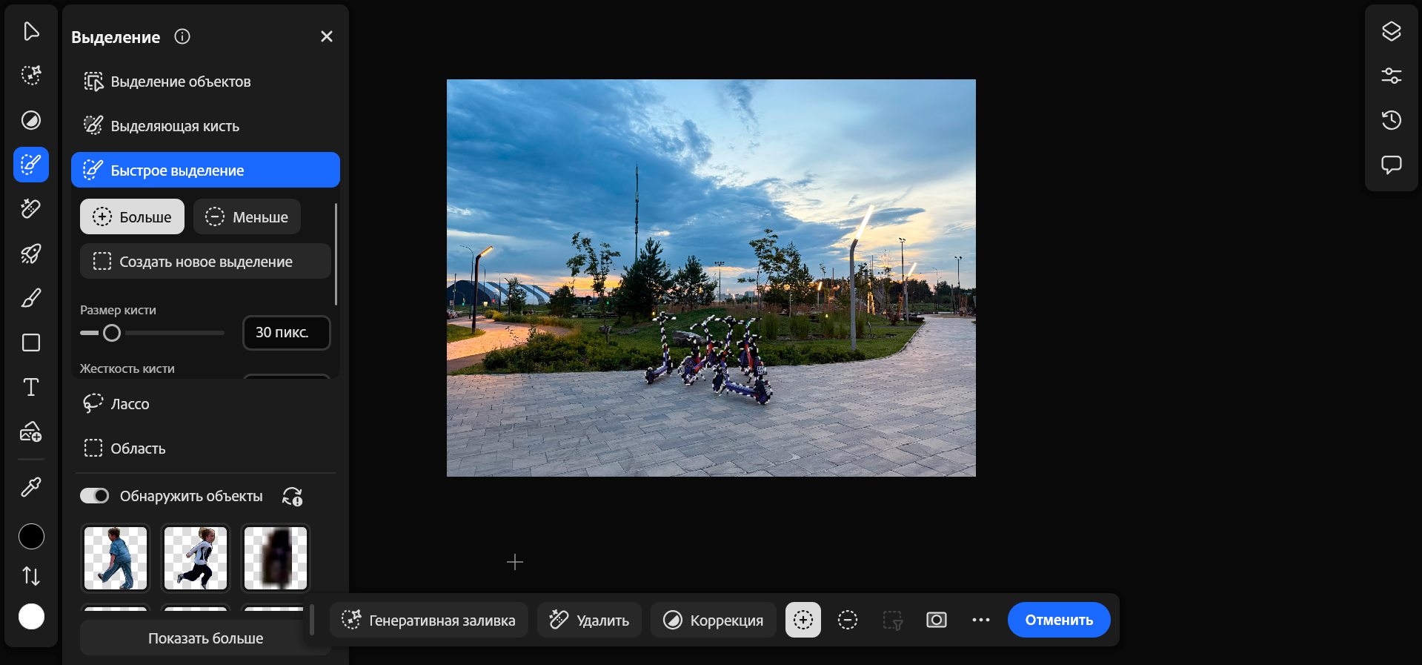Toggle subtract-from-selection icon in bottom bar
Screen dimensions: 1422x665
848,620
